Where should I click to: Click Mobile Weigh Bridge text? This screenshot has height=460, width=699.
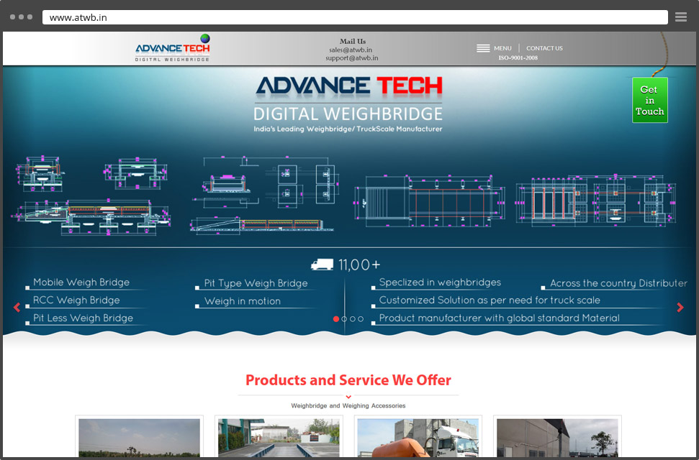click(x=81, y=282)
